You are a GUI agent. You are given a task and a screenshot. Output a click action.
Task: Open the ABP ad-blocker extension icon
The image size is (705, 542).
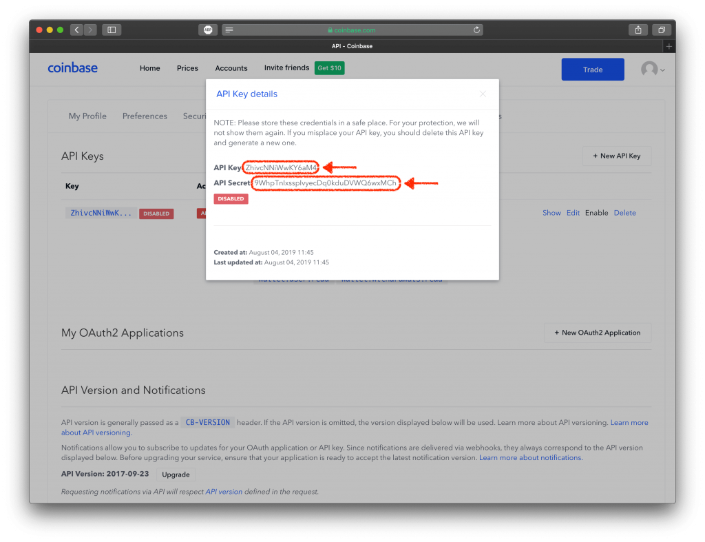click(208, 30)
